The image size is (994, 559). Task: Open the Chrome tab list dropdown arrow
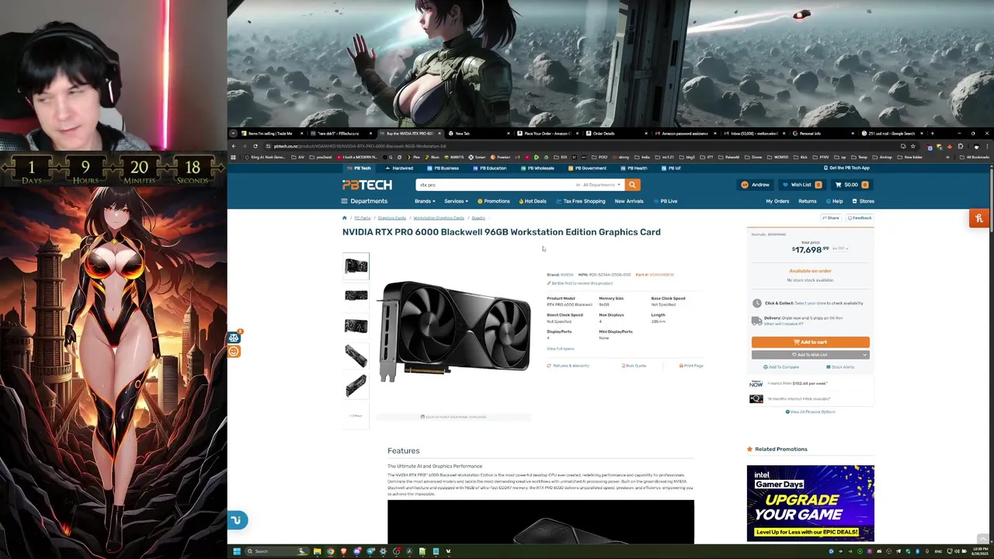pos(233,134)
